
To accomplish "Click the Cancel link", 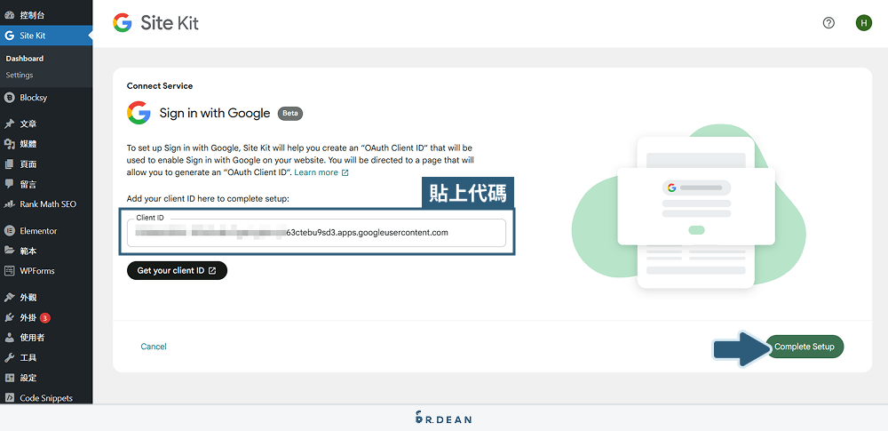I will click(154, 347).
